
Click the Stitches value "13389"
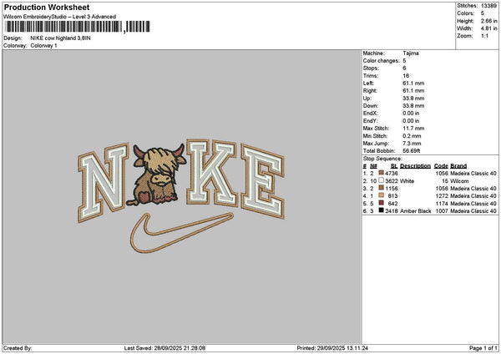488,6
